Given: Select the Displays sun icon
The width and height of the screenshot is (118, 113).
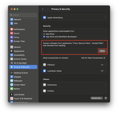Looking at the screenshot, I should (x=12, y=77).
